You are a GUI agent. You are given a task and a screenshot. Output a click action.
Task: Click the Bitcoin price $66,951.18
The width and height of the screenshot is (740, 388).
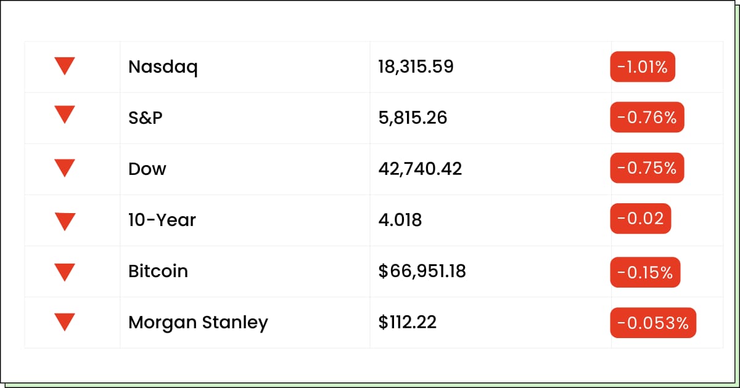(x=422, y=271)
